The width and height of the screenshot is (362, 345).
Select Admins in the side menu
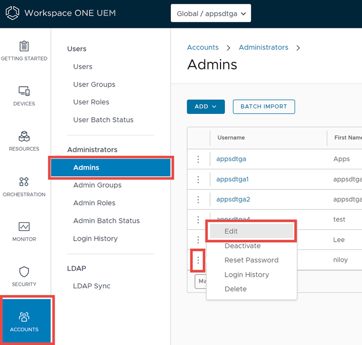111,167
